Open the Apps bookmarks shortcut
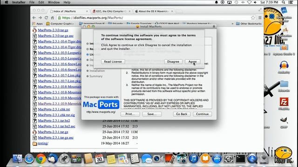 click(x=37, y=24)
